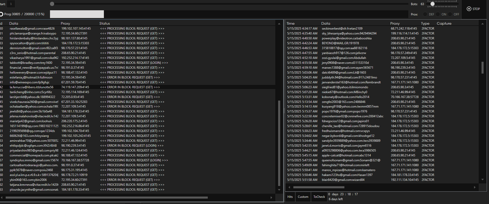Click the left list scroll up arrow
Screen dimensions: 489x204
coord(279,24)
